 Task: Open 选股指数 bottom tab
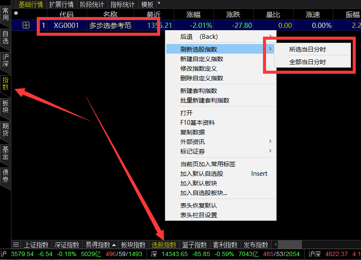coord(164,245)
